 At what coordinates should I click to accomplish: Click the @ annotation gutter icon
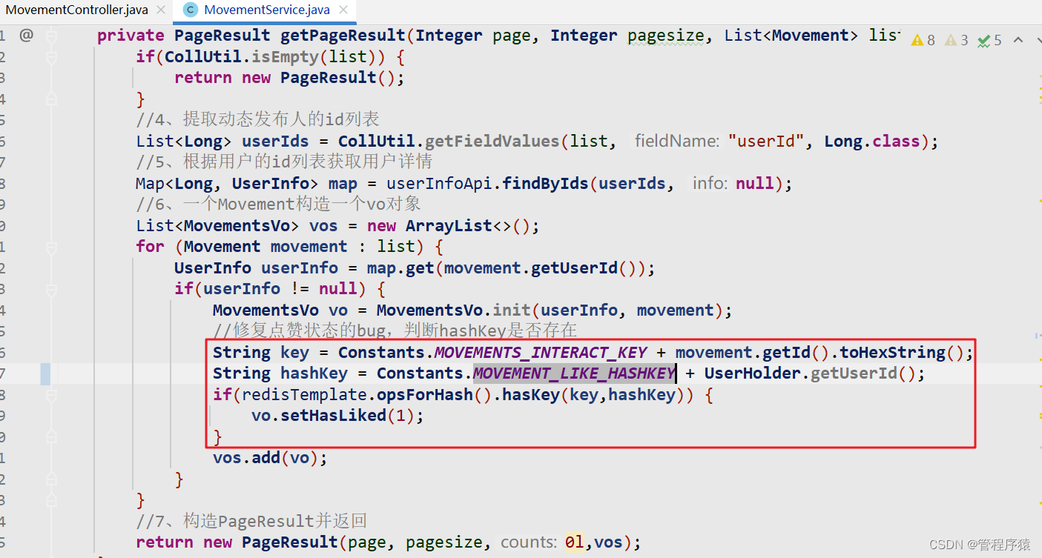coord(26,35)
